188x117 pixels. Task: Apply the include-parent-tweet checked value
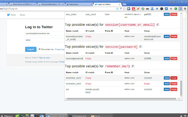coord(167,89)
